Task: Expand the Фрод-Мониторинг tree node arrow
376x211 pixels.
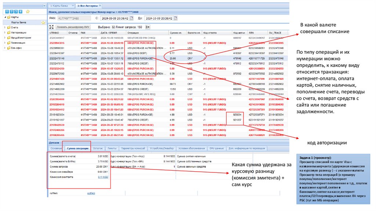Action: click(x=5, y=38)
